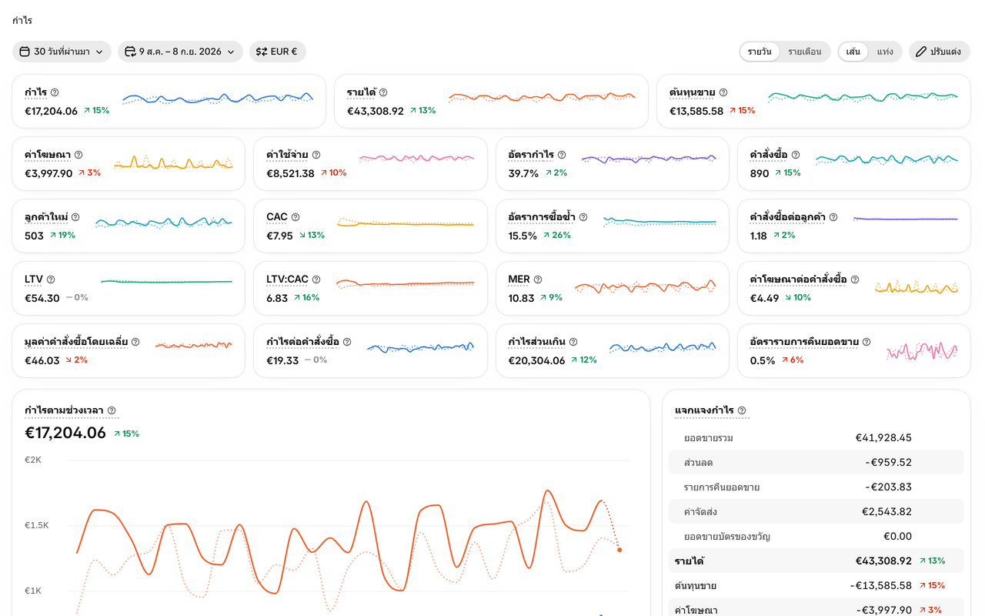Click the €54.30 LTV value
The height and width of the screenshot is (616, 985).
tap(42, 298)
